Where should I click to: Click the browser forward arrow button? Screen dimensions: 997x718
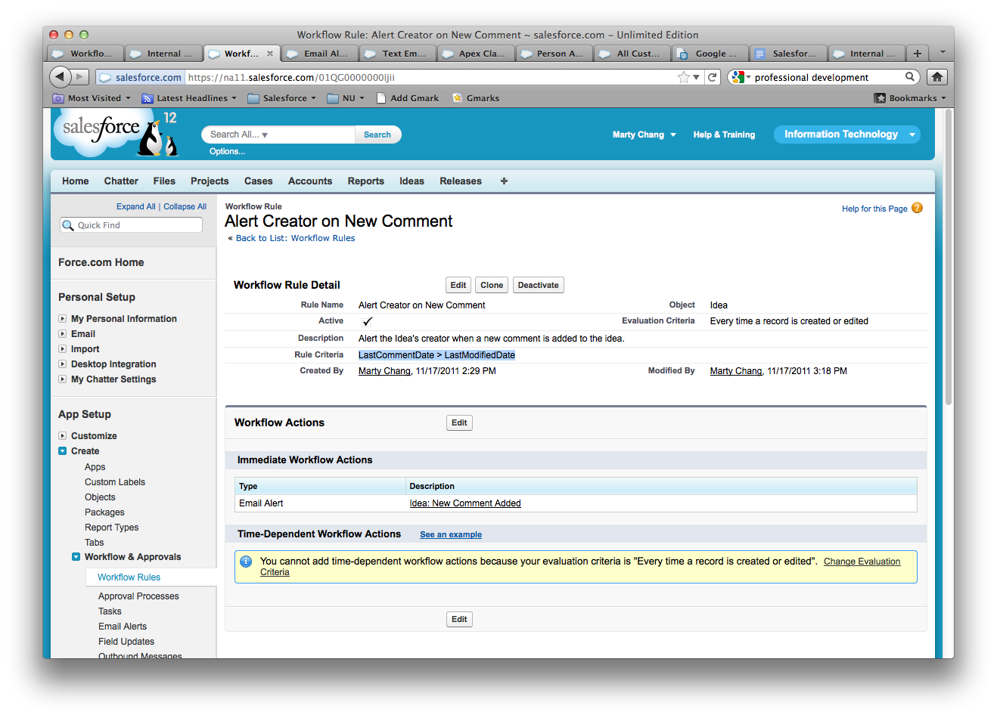click(x=81, y=76)
